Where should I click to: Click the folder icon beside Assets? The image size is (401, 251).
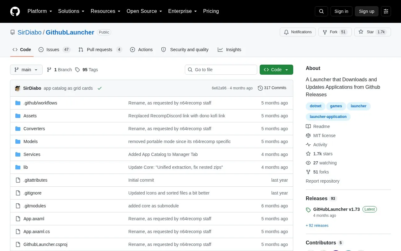(18, 116)
